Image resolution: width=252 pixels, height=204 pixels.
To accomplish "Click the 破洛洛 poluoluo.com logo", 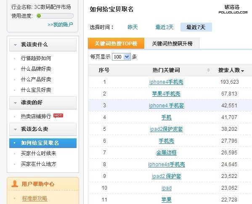I will [x=233, y=9].
